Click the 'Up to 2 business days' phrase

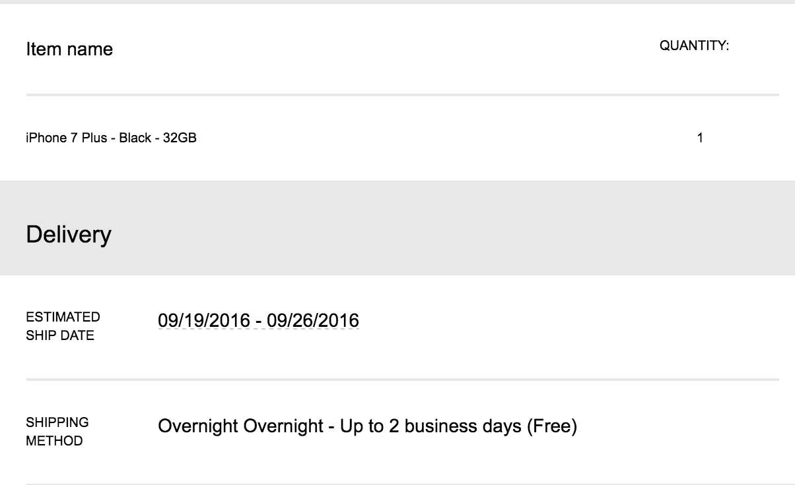click(x=431, y=426)
